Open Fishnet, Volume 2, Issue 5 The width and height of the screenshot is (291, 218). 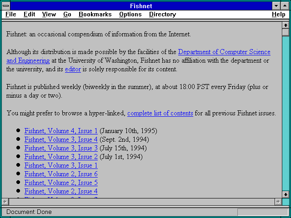point(61,183)
